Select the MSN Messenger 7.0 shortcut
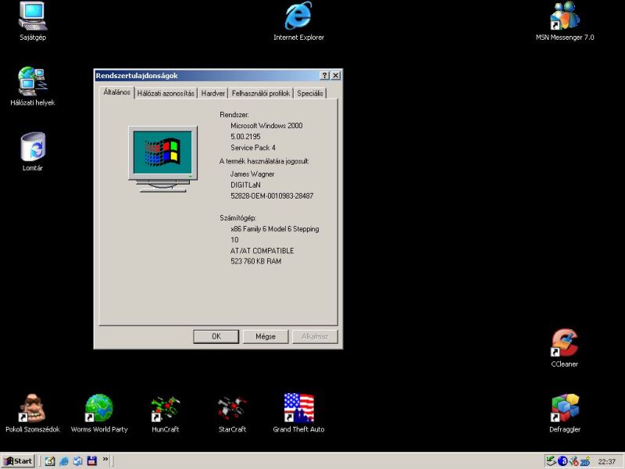The width and height of the screenshot is (625, 469). 564,21
